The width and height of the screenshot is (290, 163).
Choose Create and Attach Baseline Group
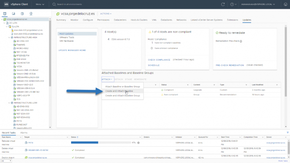coord(122,96)
